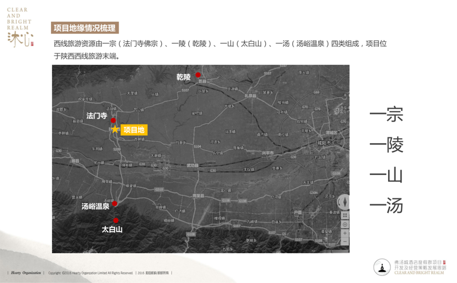Viewport: 457px width, 283px height.
Task: Zoom out with the map minus button
Action: [345, 242]
